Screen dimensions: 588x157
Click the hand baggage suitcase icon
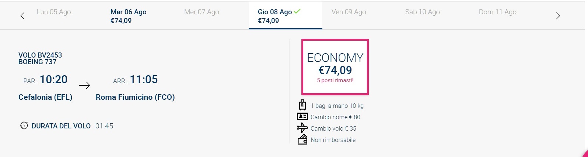coord(302,105)
